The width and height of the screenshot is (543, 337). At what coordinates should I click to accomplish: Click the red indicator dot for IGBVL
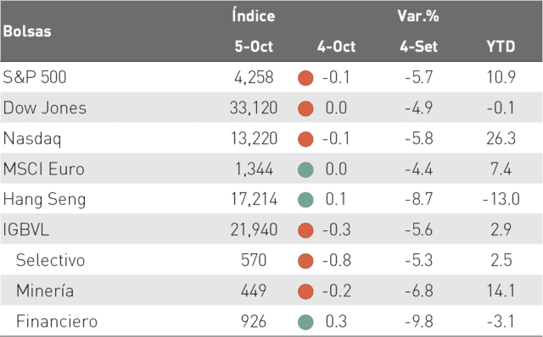pyautogui.click(x=305, y=230)
